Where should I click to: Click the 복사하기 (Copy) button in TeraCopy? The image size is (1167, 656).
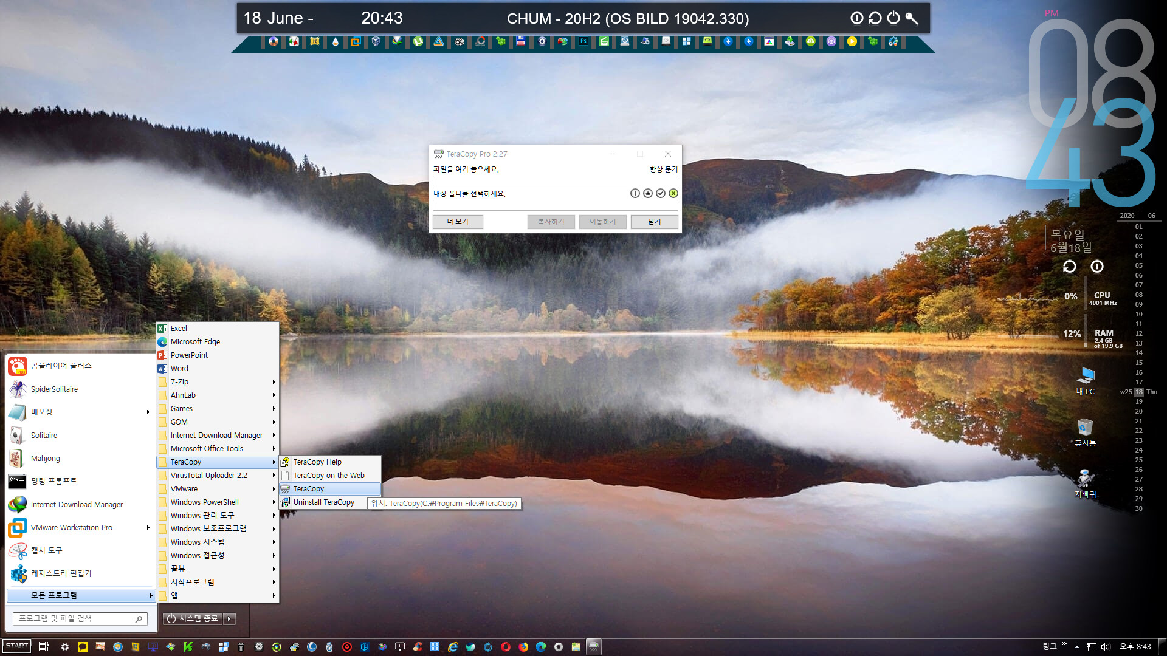coord(551,222)
